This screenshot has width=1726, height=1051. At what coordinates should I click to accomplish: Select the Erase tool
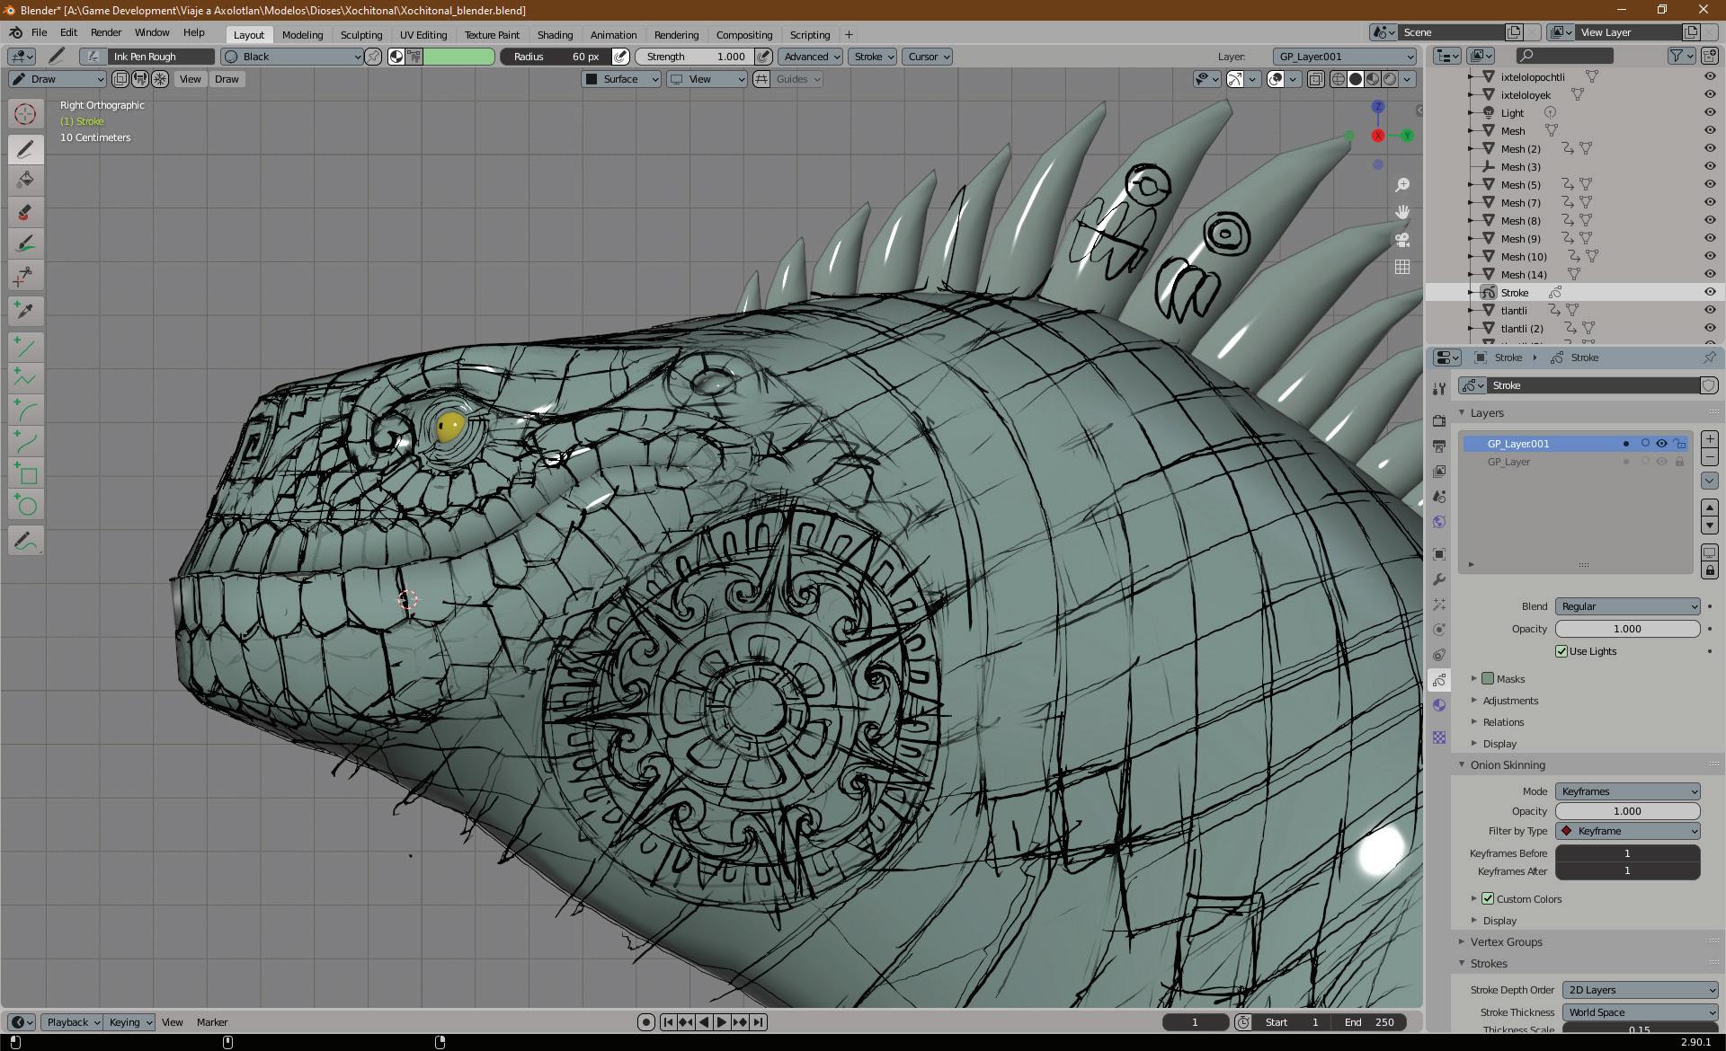click(x=25, y=212)
